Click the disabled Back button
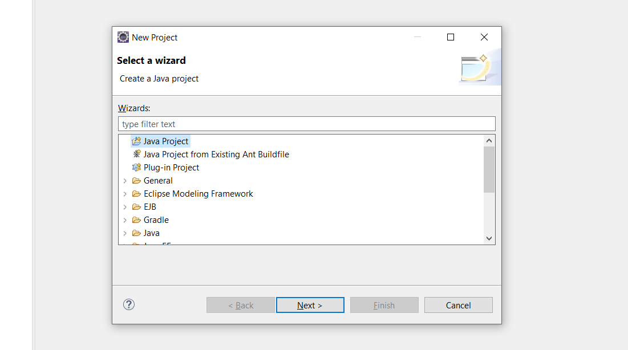The width and height of the screenshot is (628, 350). 241,305
